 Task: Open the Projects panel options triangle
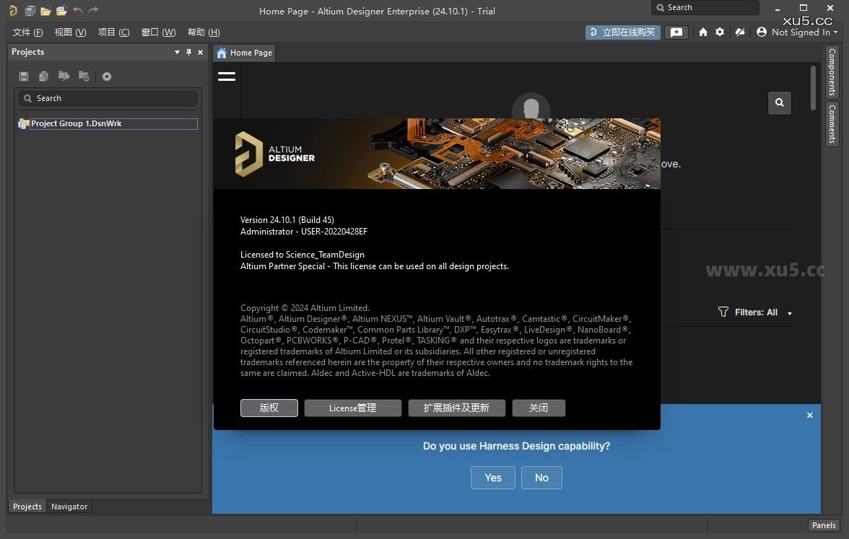point(177,52)
